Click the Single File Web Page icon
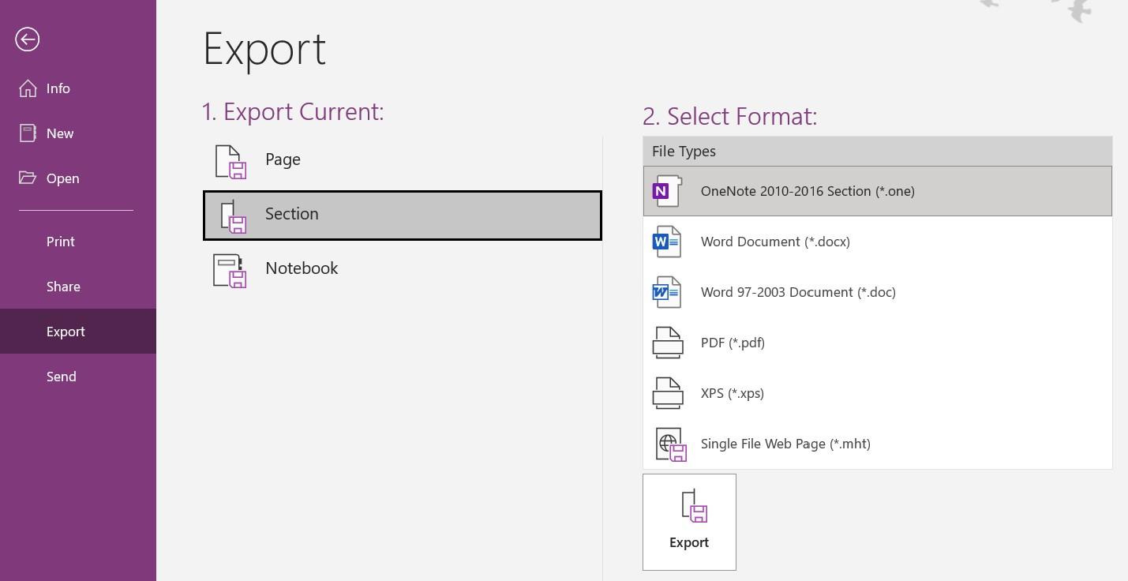This screenshot has height=581, width=1128. pos(670,444)
